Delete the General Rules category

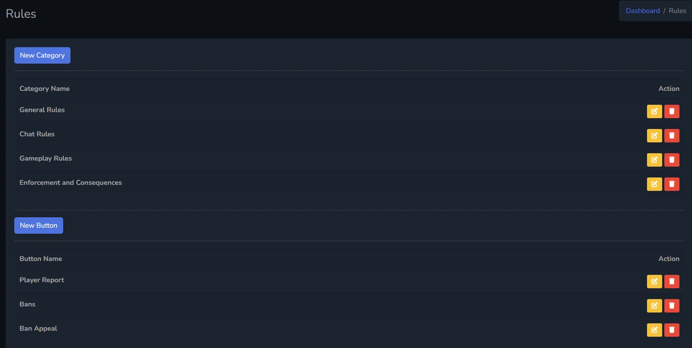click(x=672, y=111)
